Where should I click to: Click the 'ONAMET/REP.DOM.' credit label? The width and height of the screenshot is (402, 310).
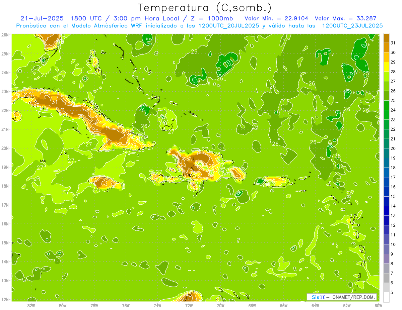tap(353, 297)
